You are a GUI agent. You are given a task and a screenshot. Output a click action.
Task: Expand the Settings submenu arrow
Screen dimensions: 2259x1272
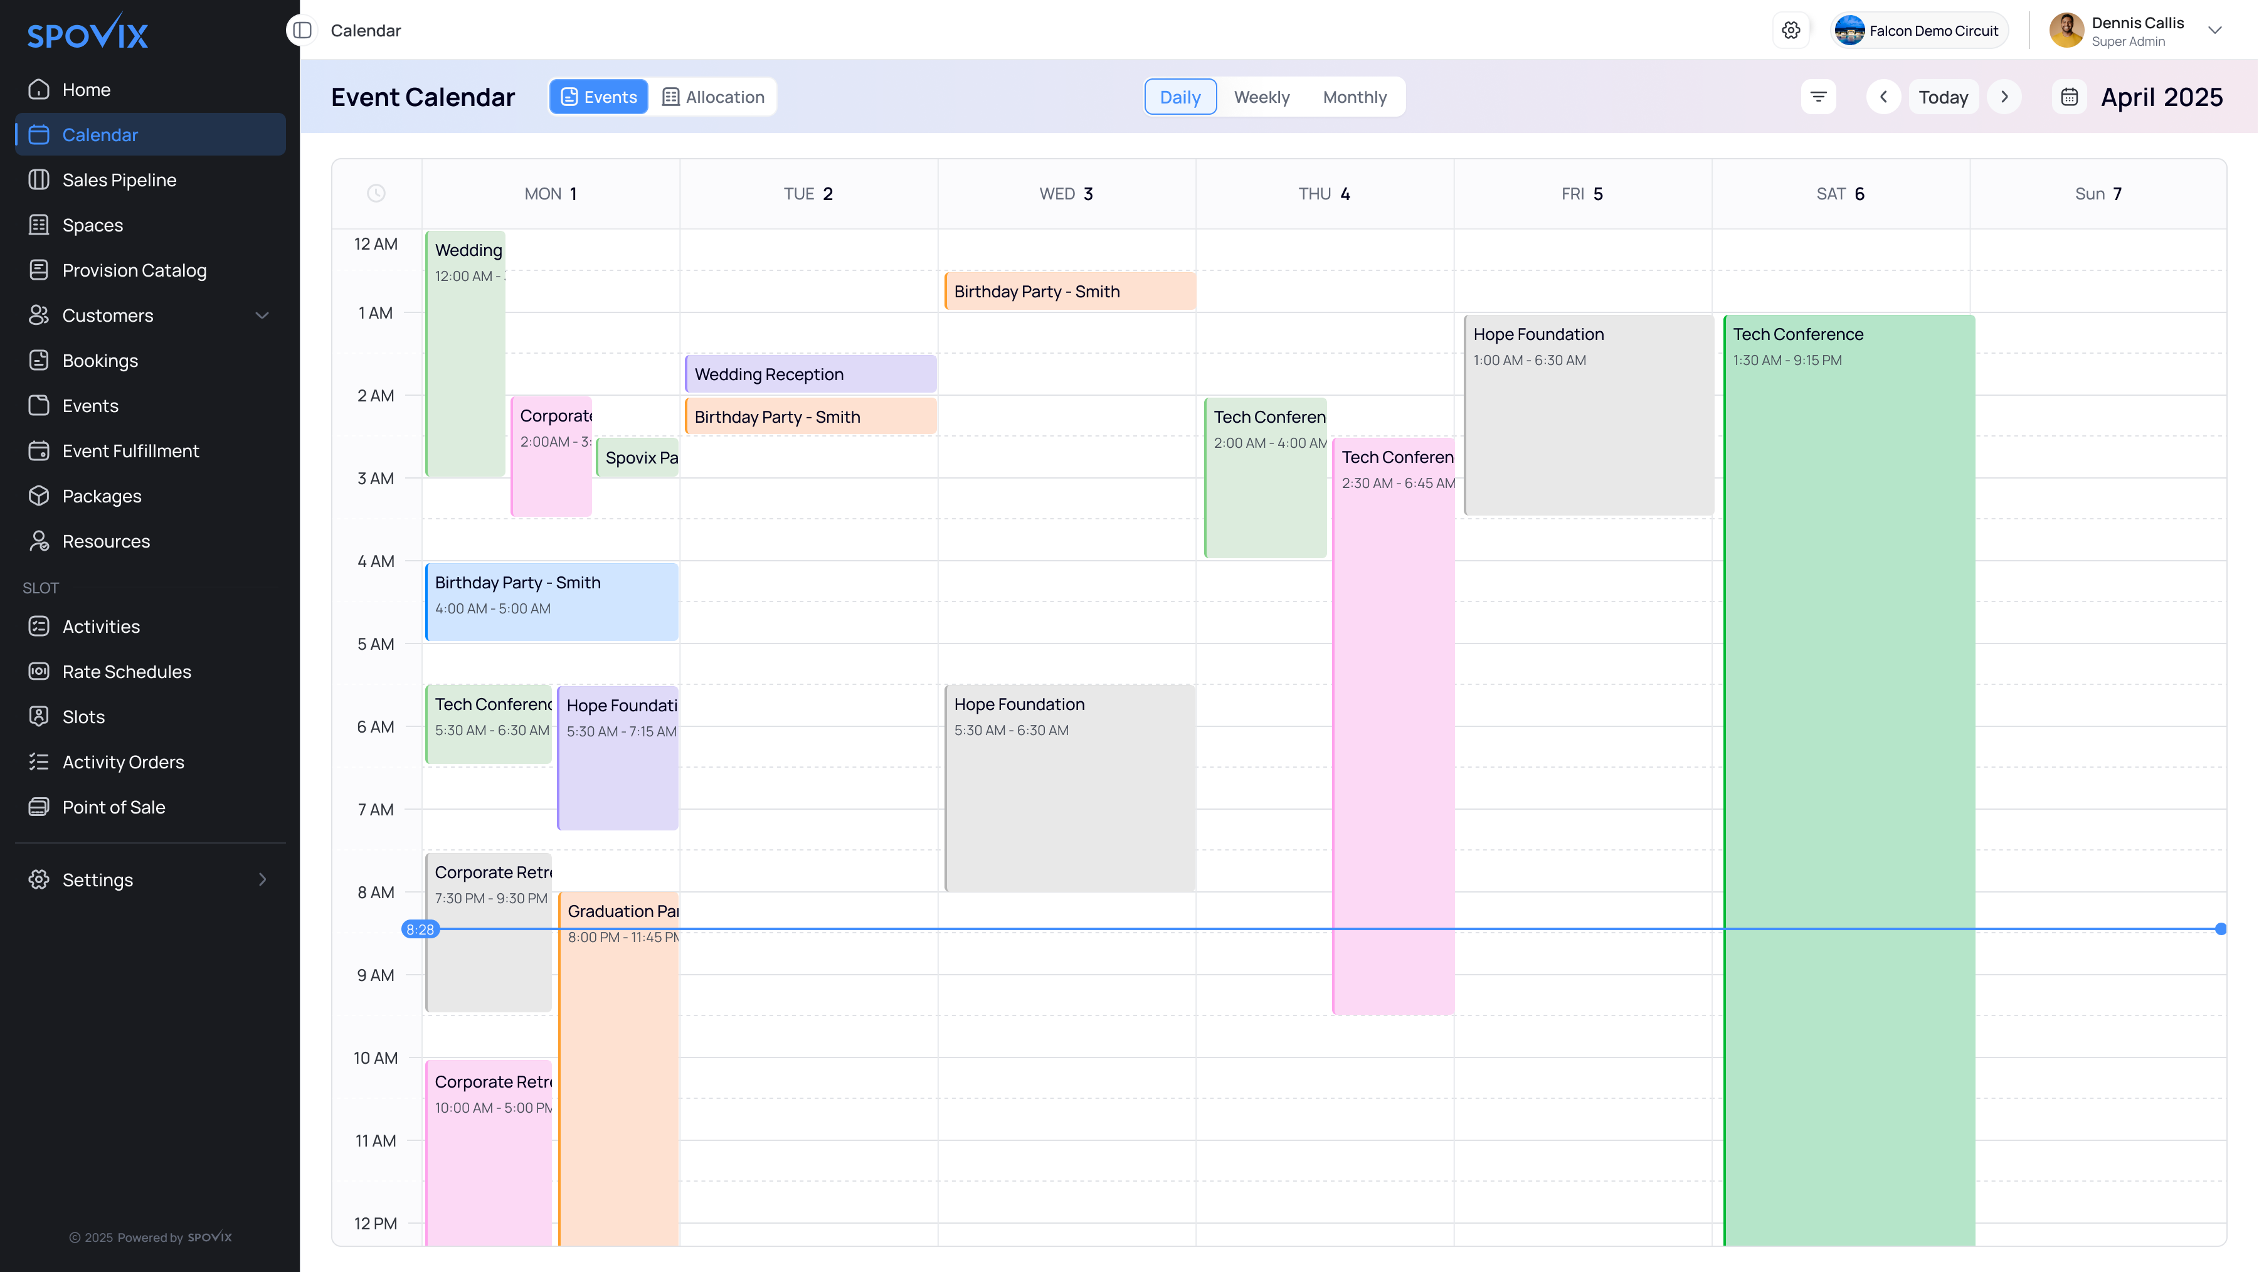(262, 880)
